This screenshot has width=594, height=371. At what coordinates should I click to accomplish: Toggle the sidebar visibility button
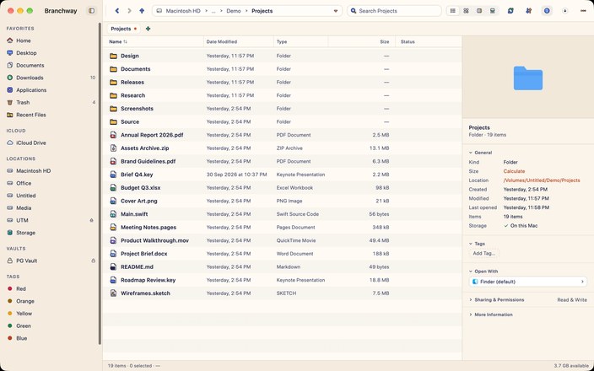point(91,11)
